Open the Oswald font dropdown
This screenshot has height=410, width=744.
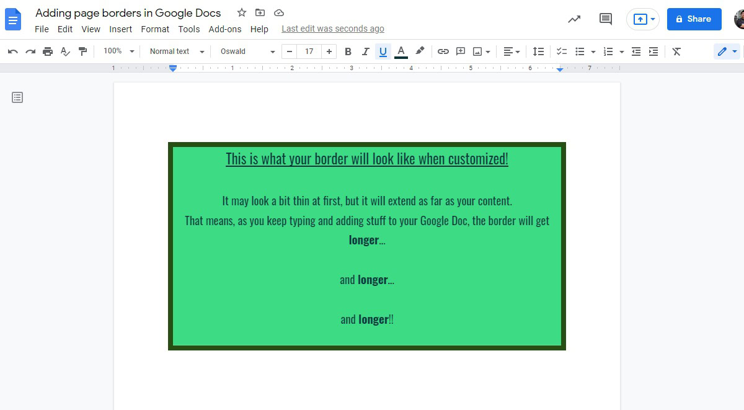247,51
